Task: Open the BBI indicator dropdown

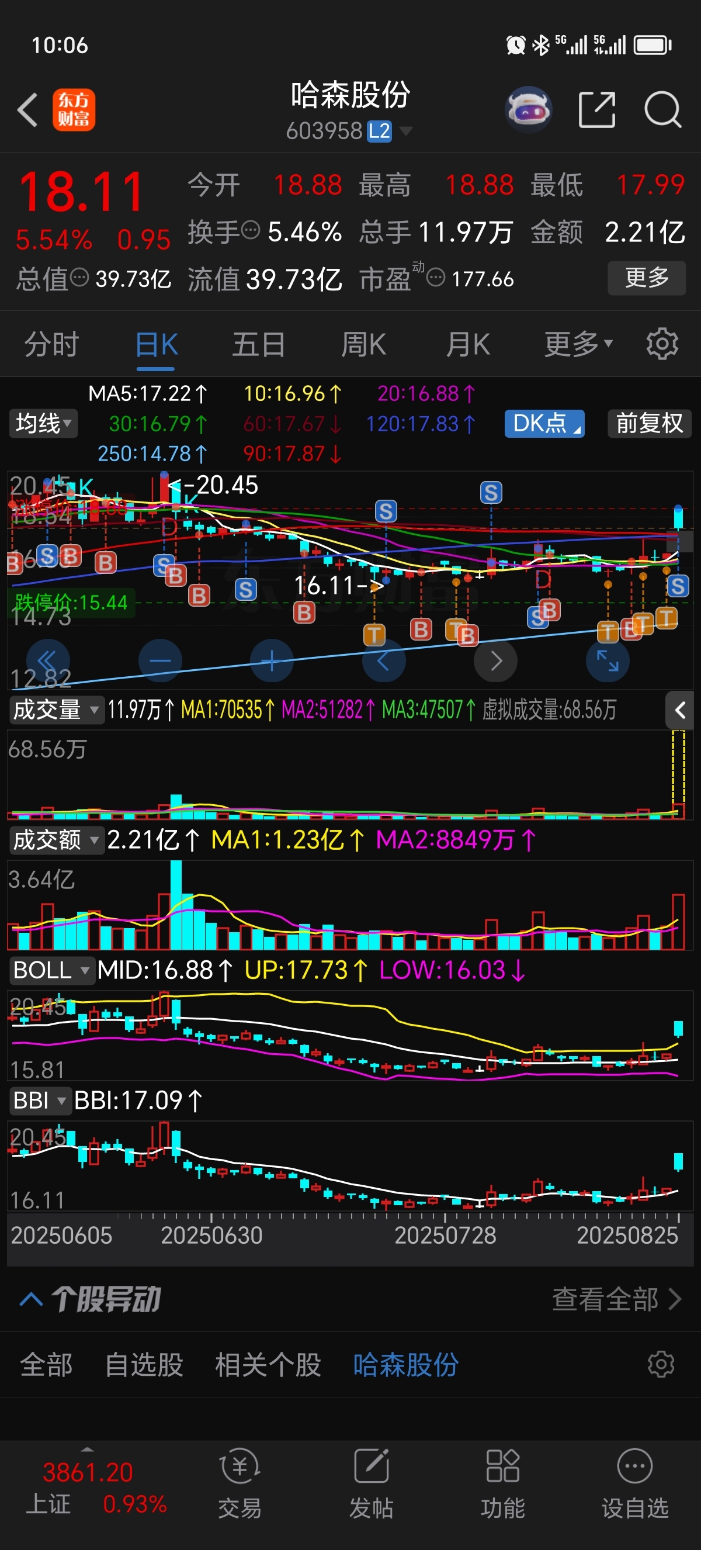Action: 40,1101
